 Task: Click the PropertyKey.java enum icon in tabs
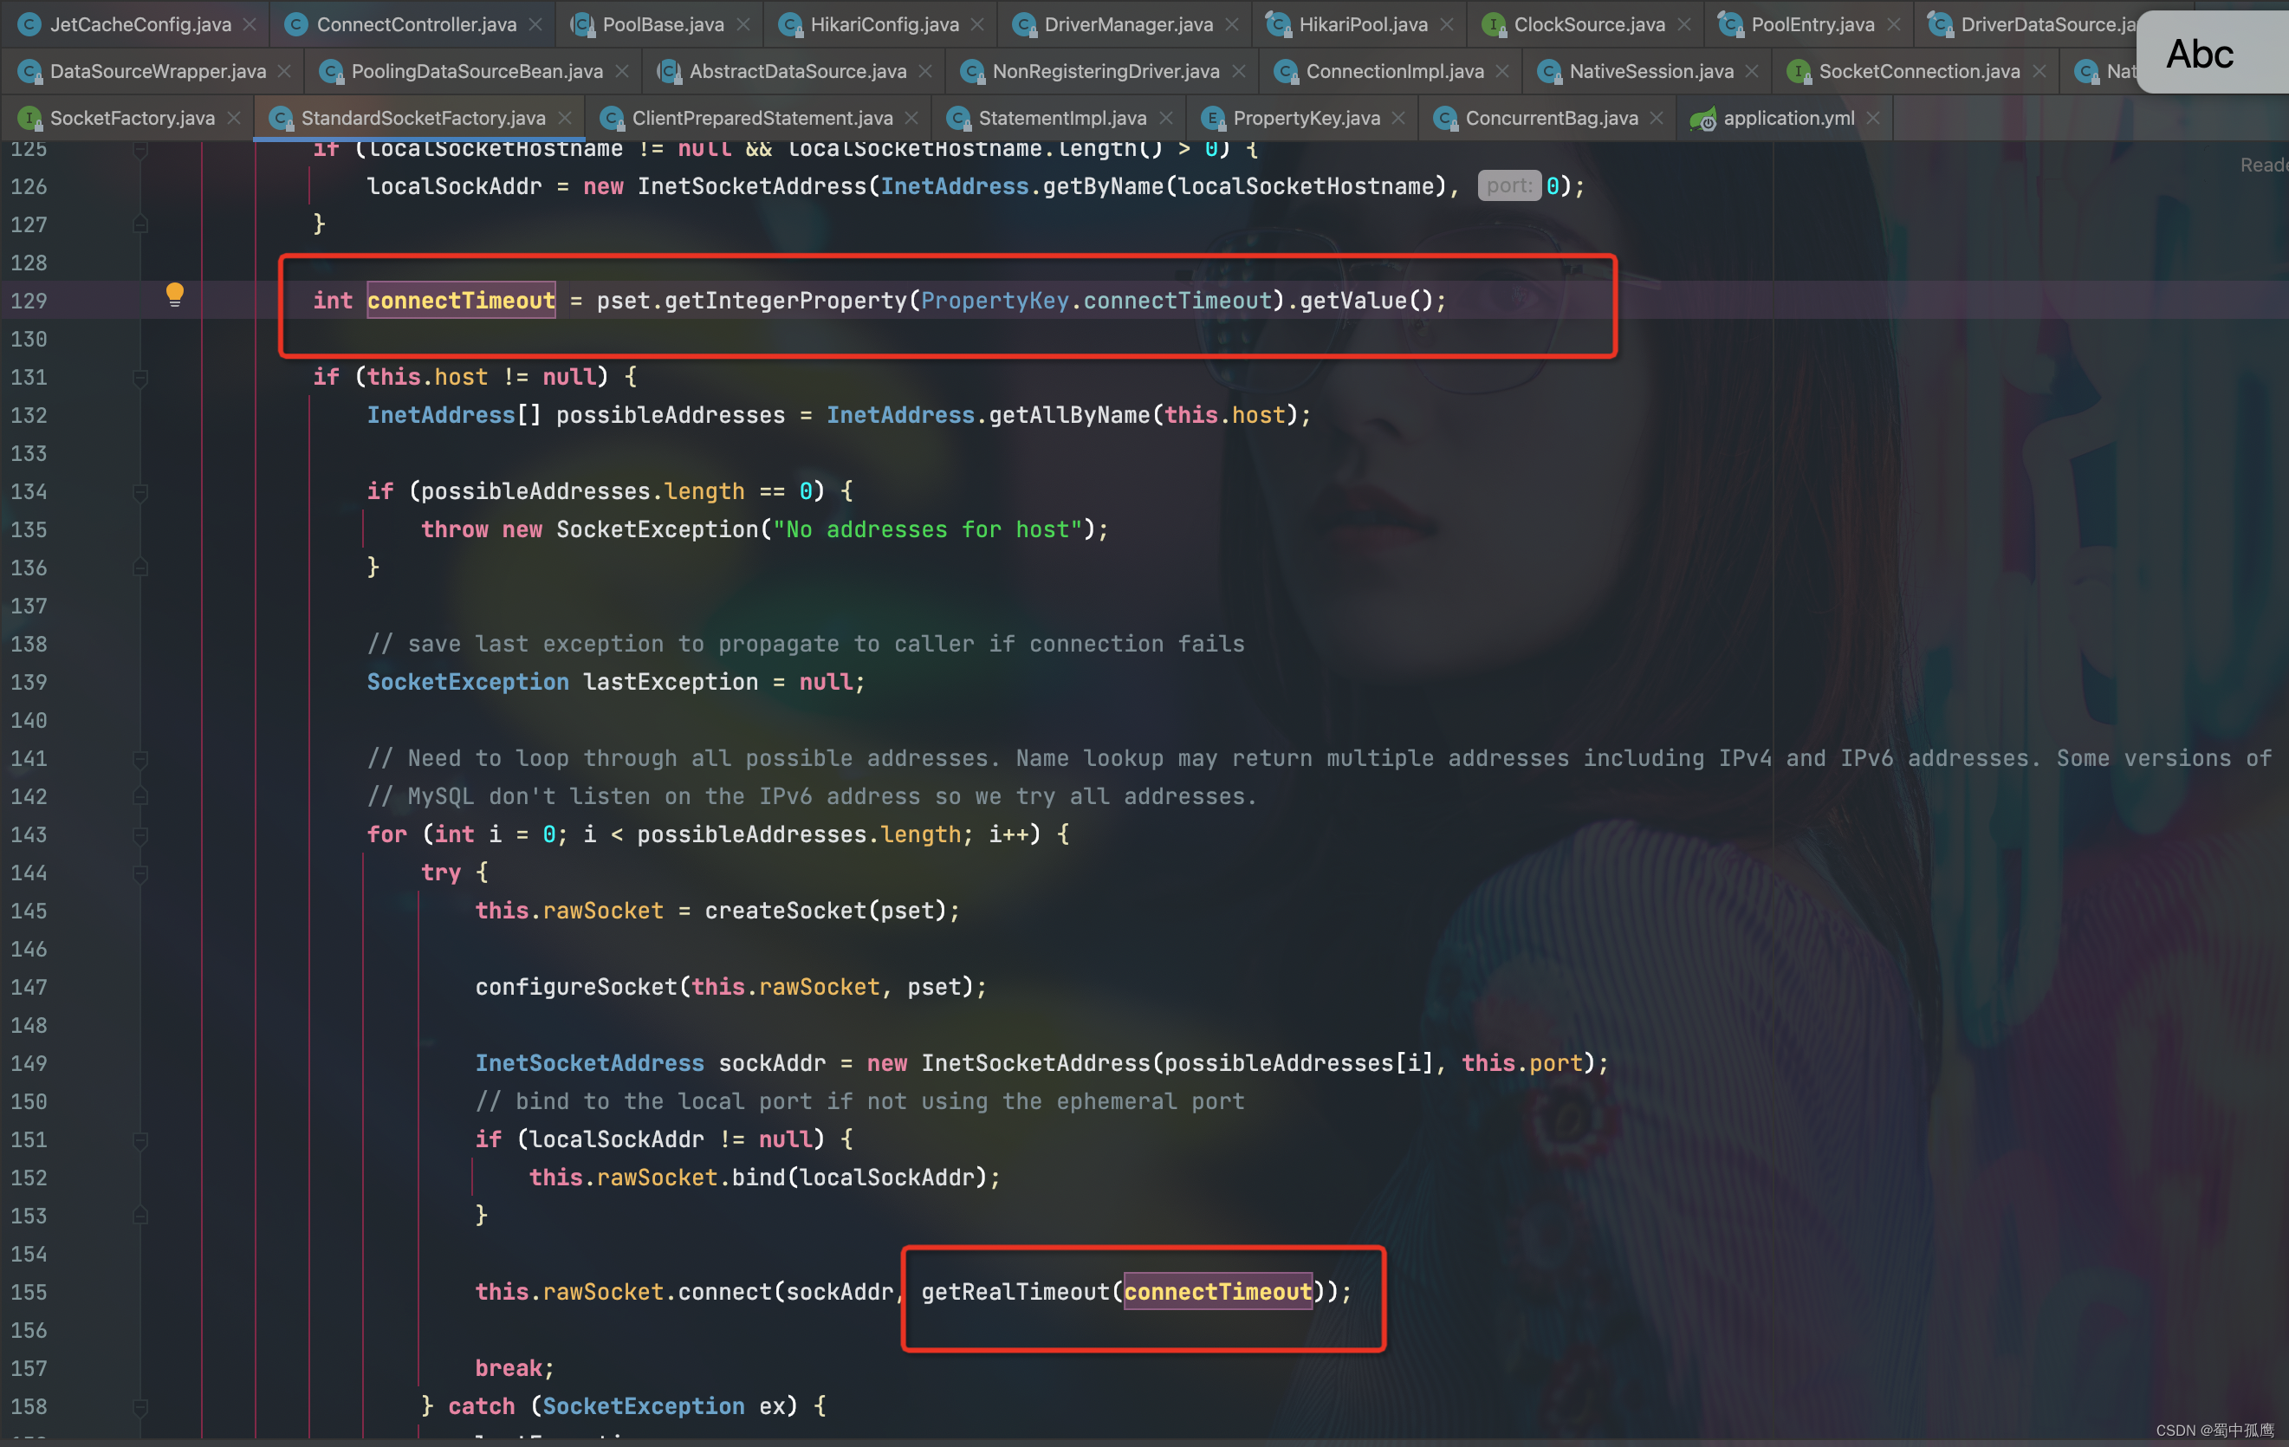pos(1212,119)
